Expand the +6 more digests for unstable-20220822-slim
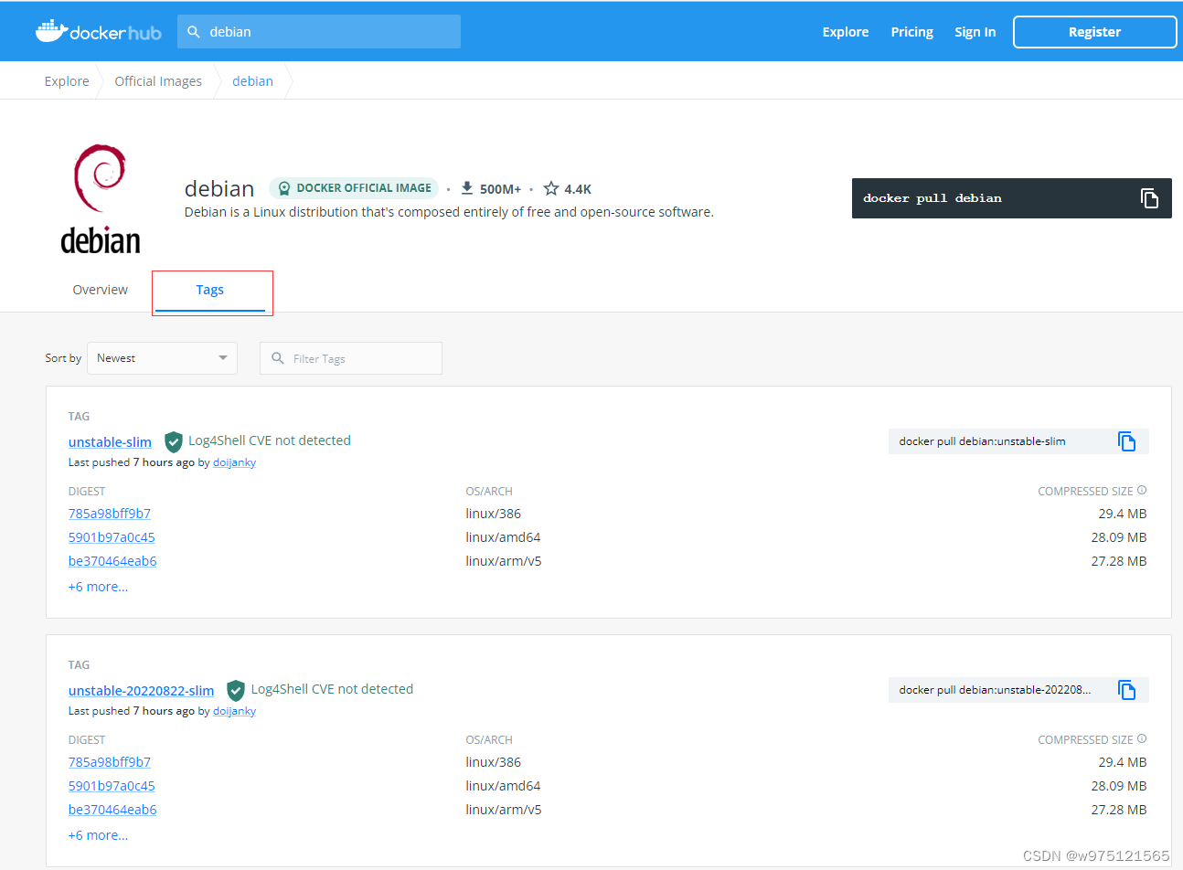Screen dimensions: 1183x870 pyautogui.click(x=98, y=834)
